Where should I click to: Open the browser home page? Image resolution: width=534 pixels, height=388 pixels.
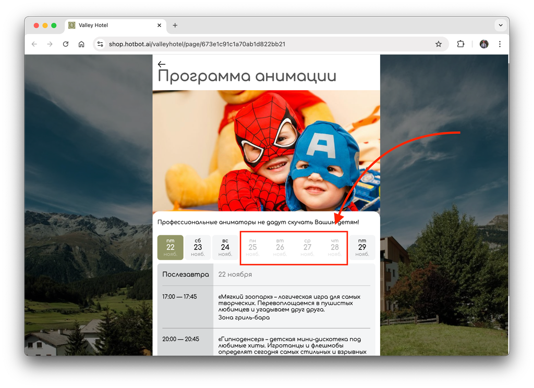tap(81, 44)
